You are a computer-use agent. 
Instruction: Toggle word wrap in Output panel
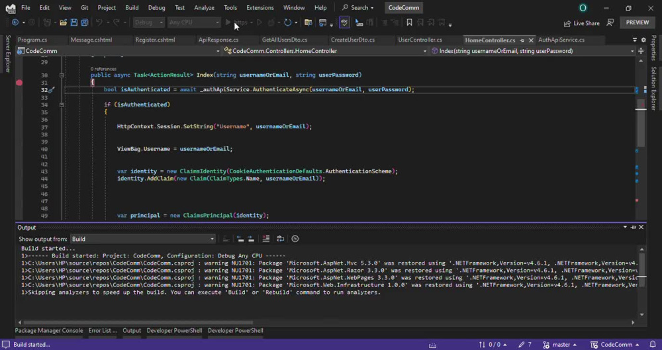pos(280,239)
